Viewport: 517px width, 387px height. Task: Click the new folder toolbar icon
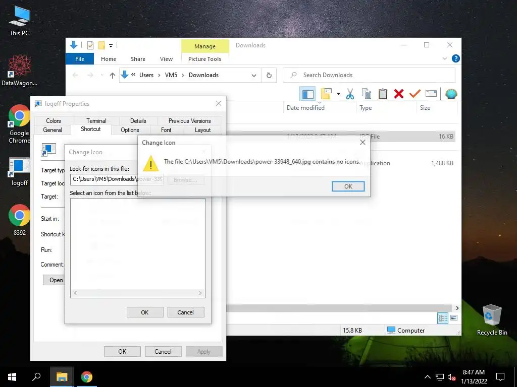click(326, 94)
